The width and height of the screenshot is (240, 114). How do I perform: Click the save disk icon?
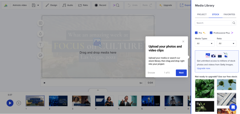click(x=34, y=5)
